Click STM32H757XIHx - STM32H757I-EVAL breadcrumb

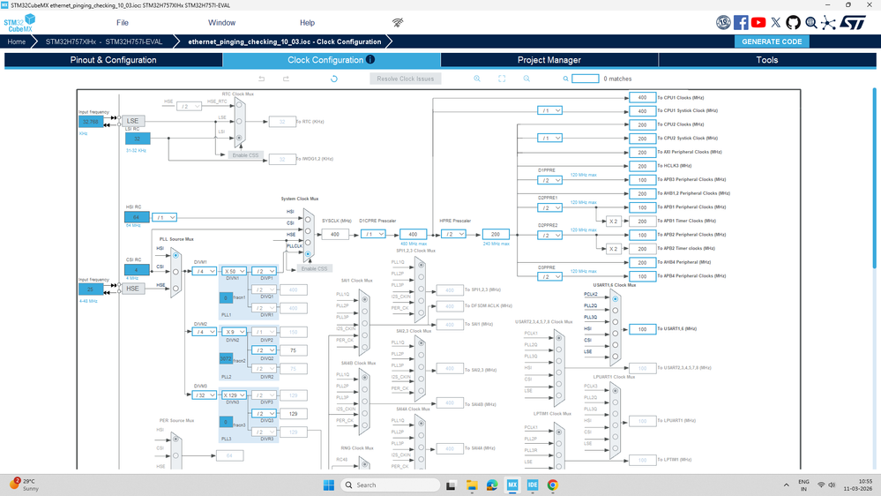[104, 41]
